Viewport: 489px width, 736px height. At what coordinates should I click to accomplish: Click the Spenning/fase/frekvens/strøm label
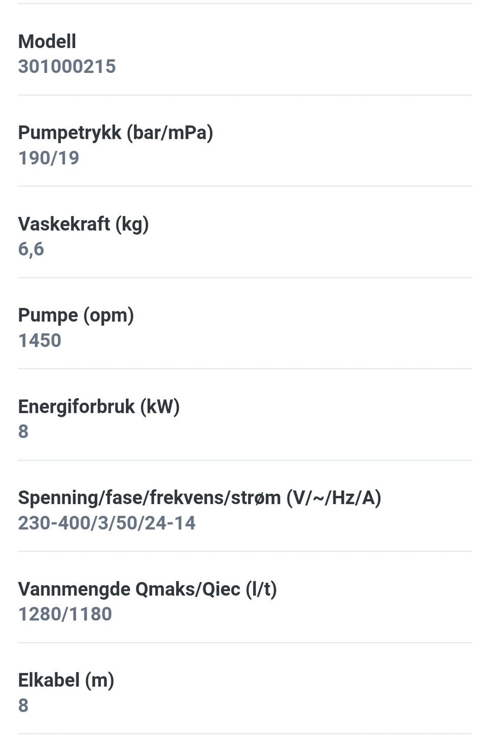[x=200, y=497]
